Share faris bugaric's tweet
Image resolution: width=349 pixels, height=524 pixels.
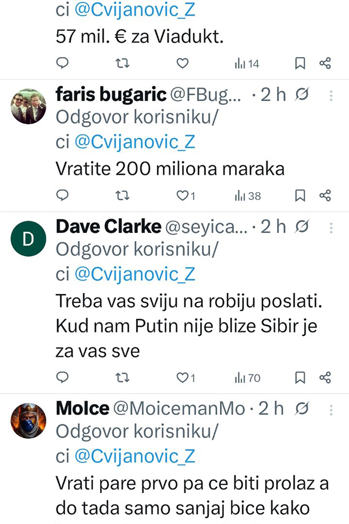[326, 195]
